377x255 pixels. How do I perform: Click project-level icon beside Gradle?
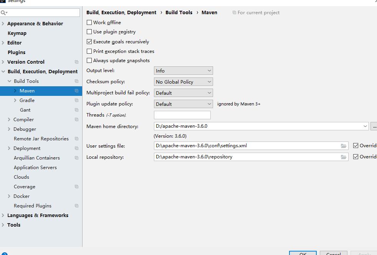(76, 100)
